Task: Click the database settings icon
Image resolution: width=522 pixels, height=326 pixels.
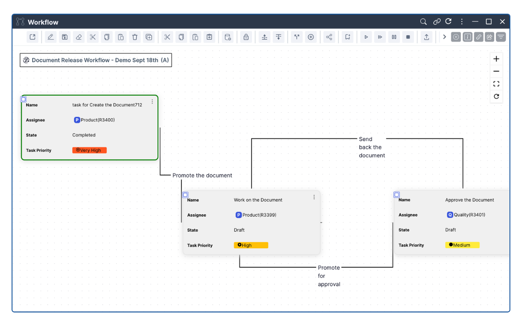Action: tap(228, 37)
